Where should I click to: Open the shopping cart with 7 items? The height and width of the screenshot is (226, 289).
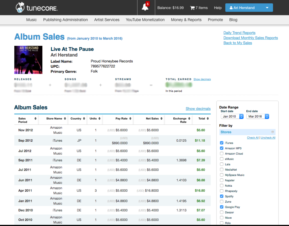click(x=199, y=8)
